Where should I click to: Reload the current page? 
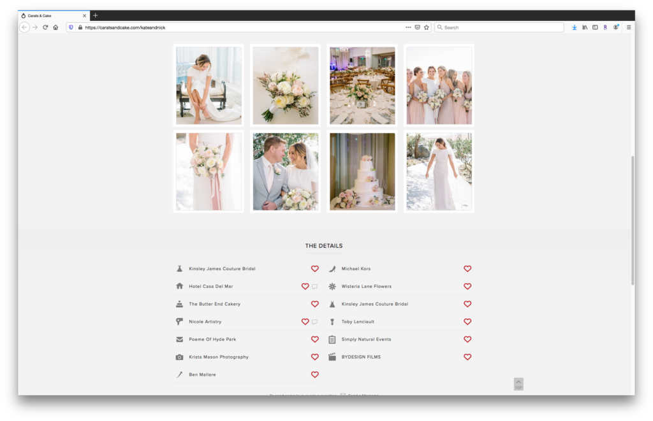(x=45, y=27)
